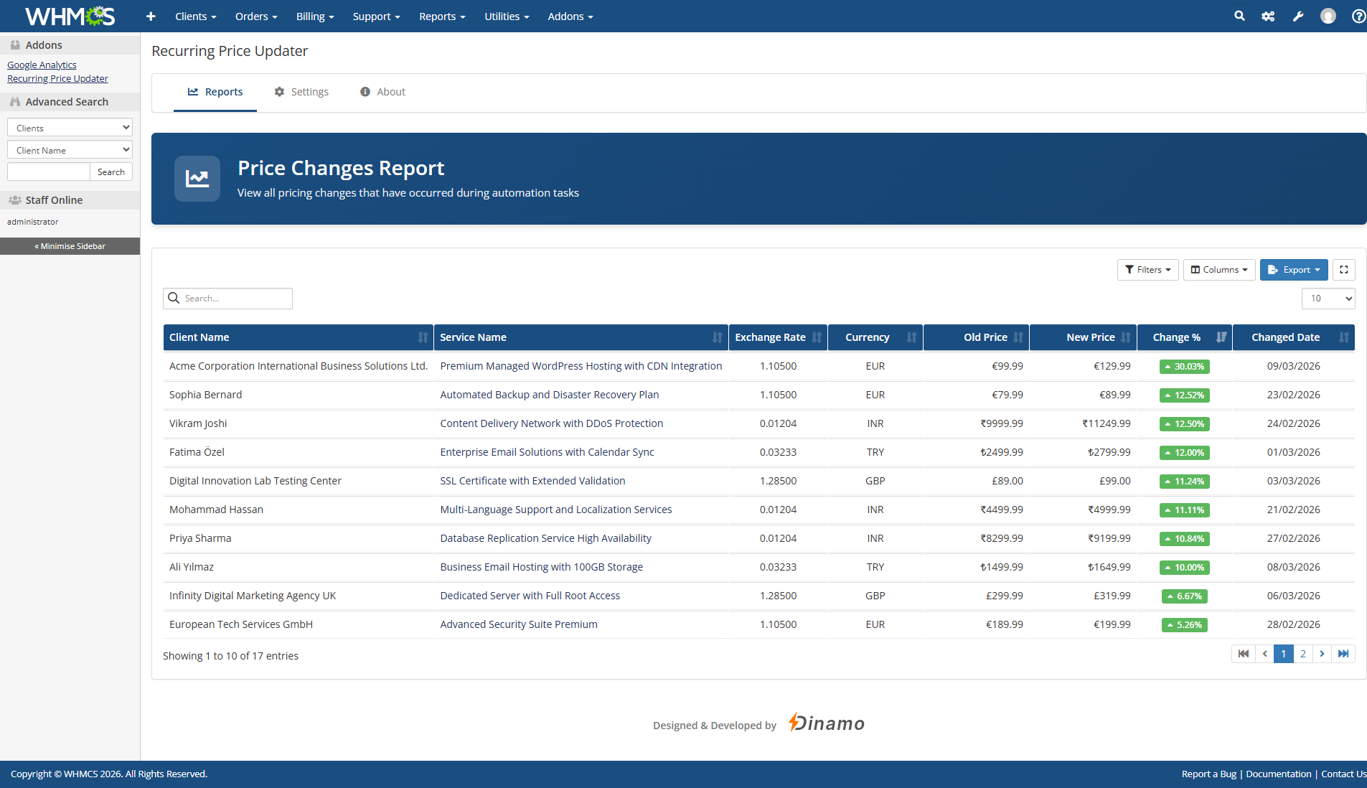Click the 30.03% green change badge
1367x788 pixels.
click(1184, 367)
